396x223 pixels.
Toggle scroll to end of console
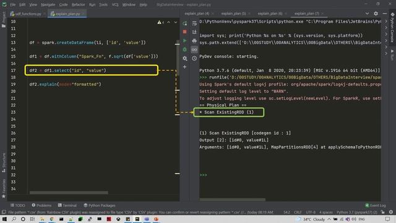coord(194,32)
